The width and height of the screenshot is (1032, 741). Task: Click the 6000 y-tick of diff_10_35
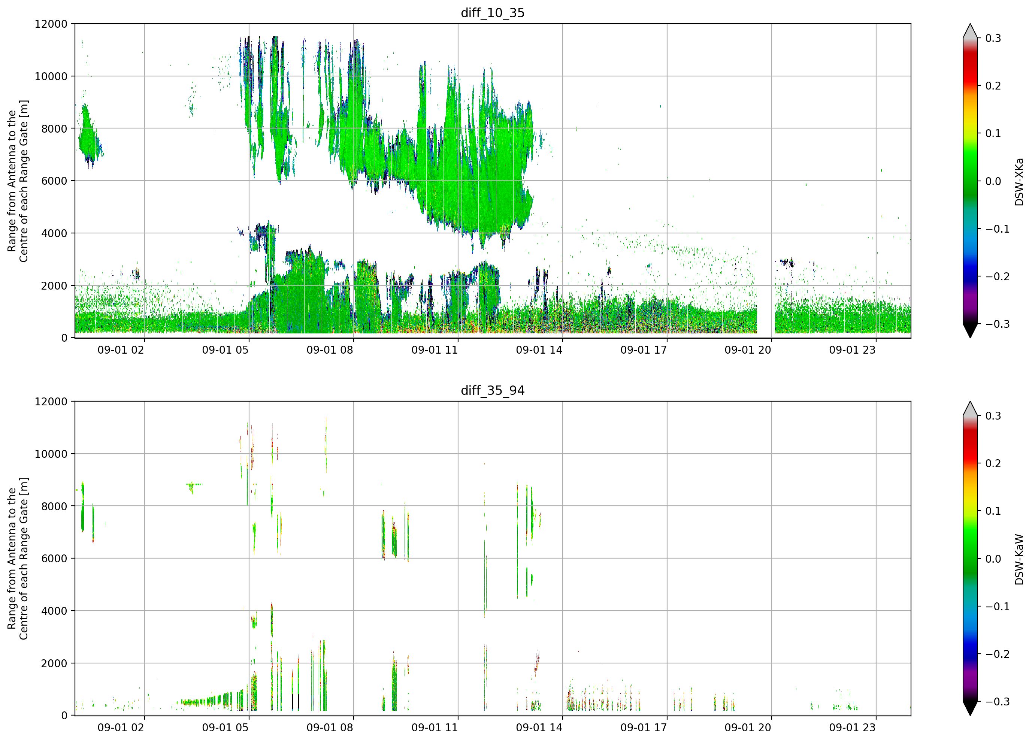point(54,181)
